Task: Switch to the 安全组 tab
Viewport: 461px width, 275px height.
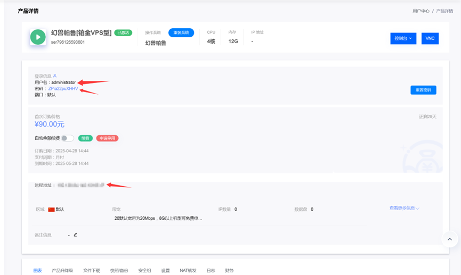Action: click(144, 271)
